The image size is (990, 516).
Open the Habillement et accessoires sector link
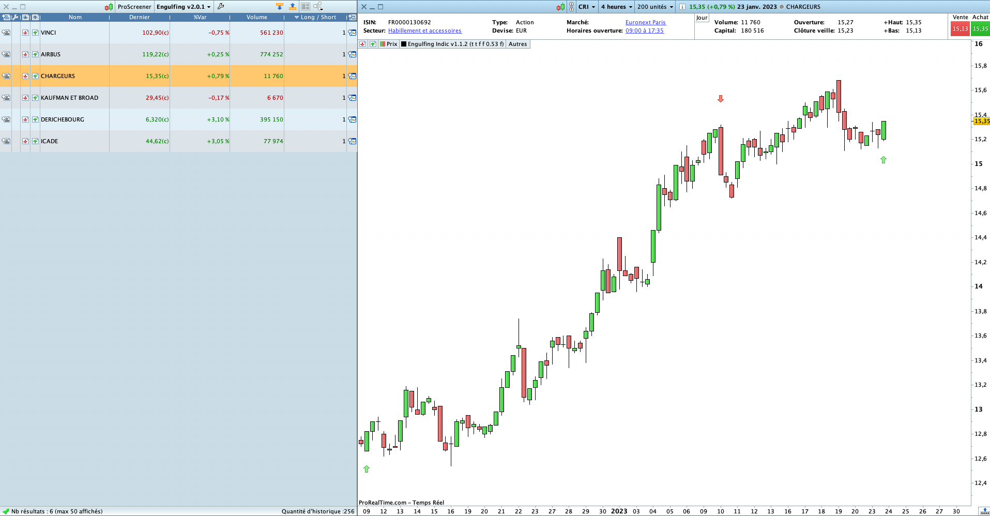(425, 31)
